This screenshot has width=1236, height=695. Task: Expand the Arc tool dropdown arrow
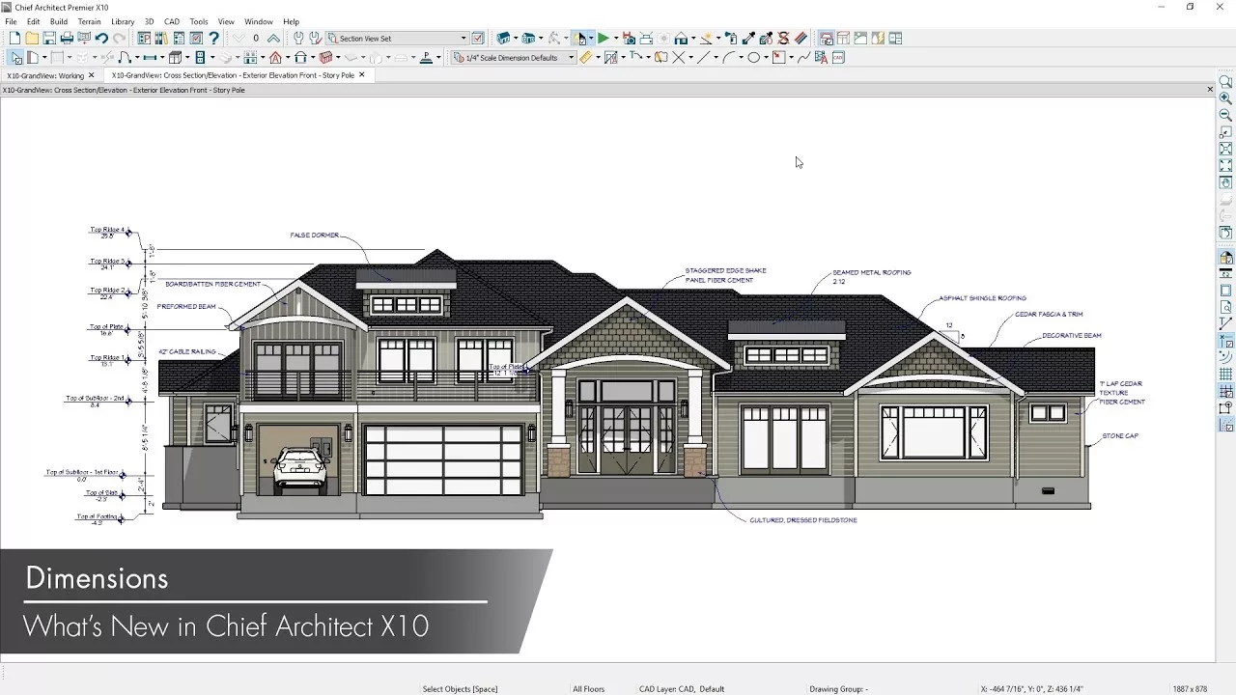(741, 58)
